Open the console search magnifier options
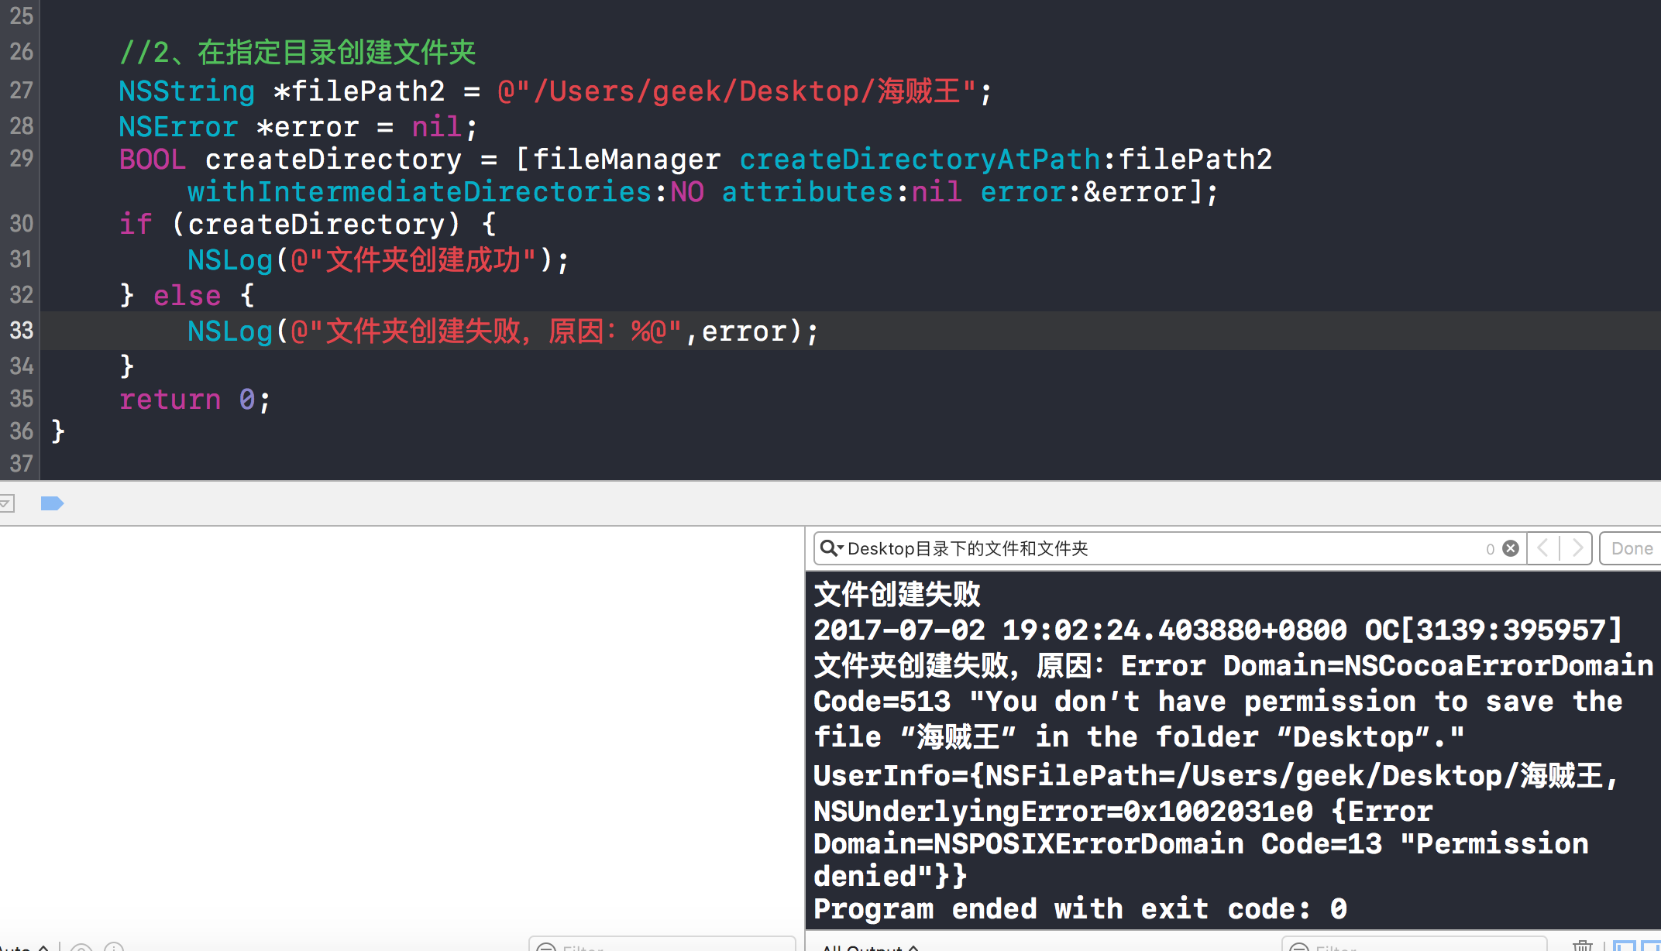The height and width of the screenshot is (951, 1661). pyautogui.click(x=830, y=548)
